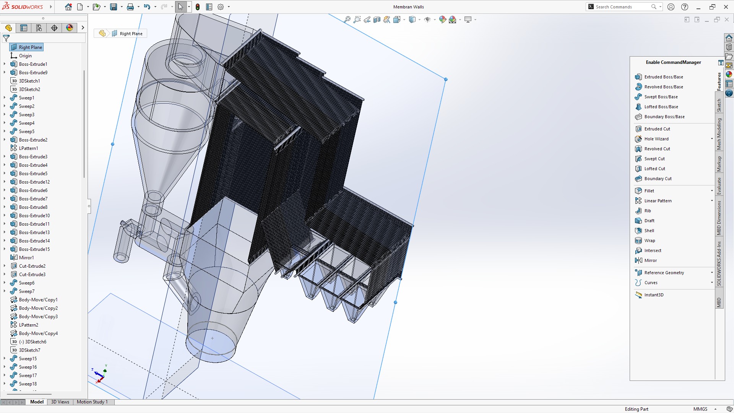Select the Zoom to Area tool
734x413 pixels.
click(357, 20)
